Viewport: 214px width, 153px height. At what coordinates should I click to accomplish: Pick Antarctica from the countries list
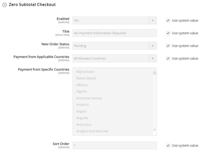[x=84, y=125]
